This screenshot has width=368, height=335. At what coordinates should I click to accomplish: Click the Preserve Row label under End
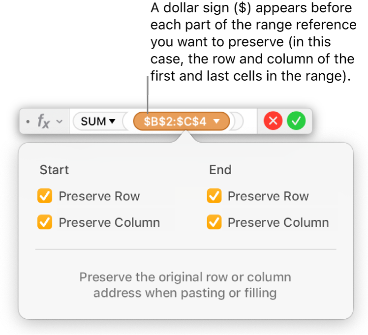coord(268,197)
